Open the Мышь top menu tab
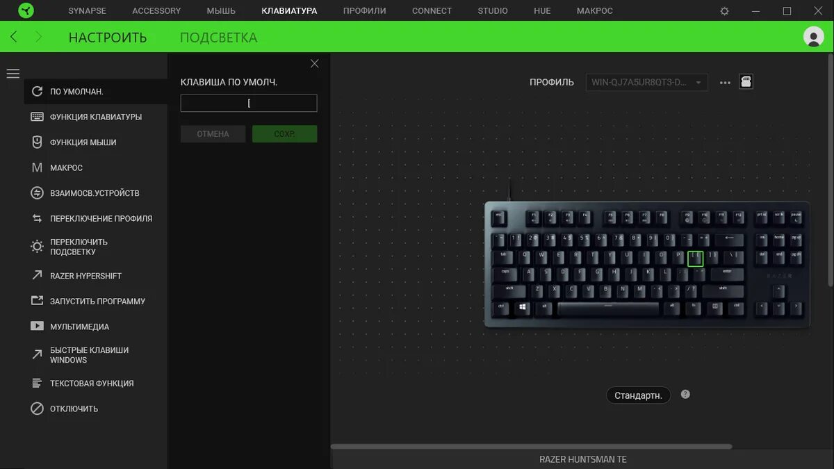 [221, 11]
